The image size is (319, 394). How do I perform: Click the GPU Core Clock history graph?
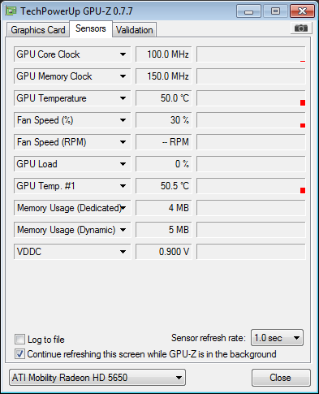251,54
